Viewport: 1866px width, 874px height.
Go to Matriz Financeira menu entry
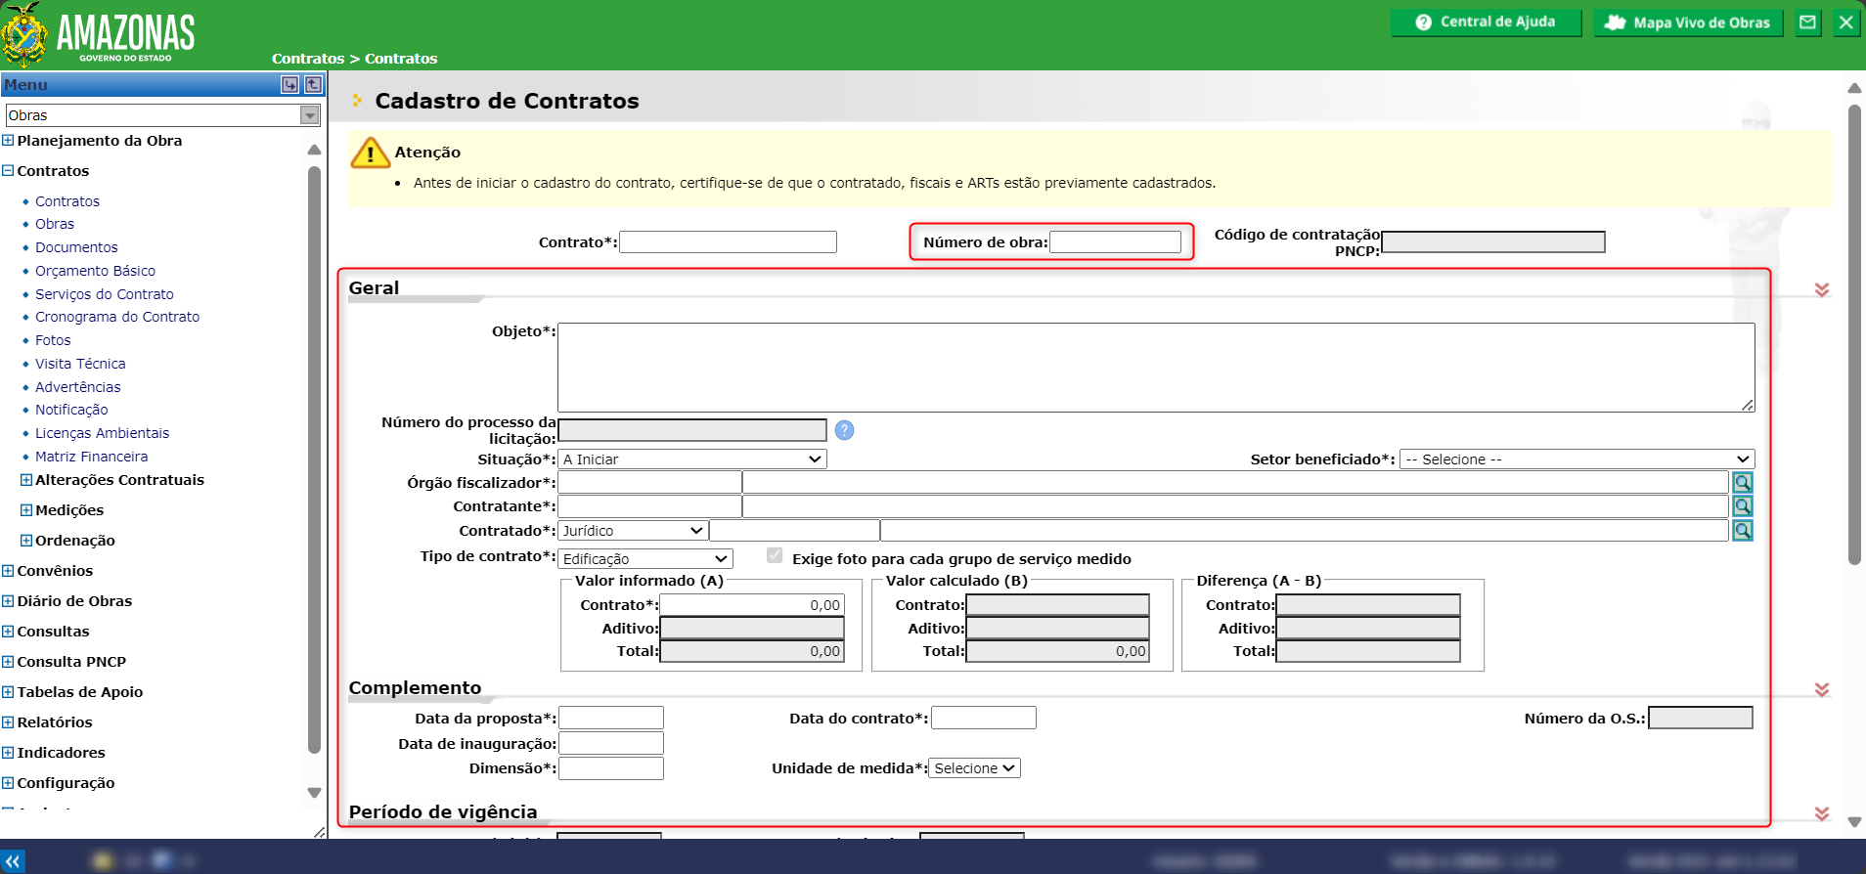click(x=92, y=457)
